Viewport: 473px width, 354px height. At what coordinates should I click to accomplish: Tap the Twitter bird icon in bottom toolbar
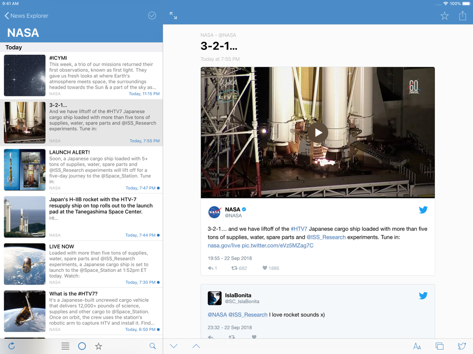(462, 346)
